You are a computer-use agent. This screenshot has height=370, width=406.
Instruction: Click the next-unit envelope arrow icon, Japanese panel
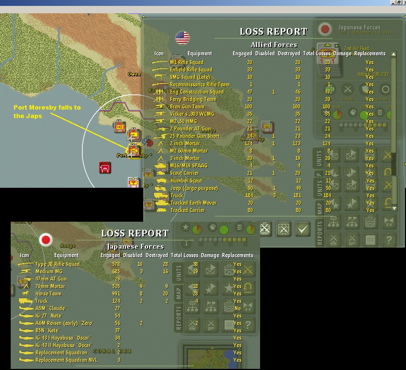[211, 270]
